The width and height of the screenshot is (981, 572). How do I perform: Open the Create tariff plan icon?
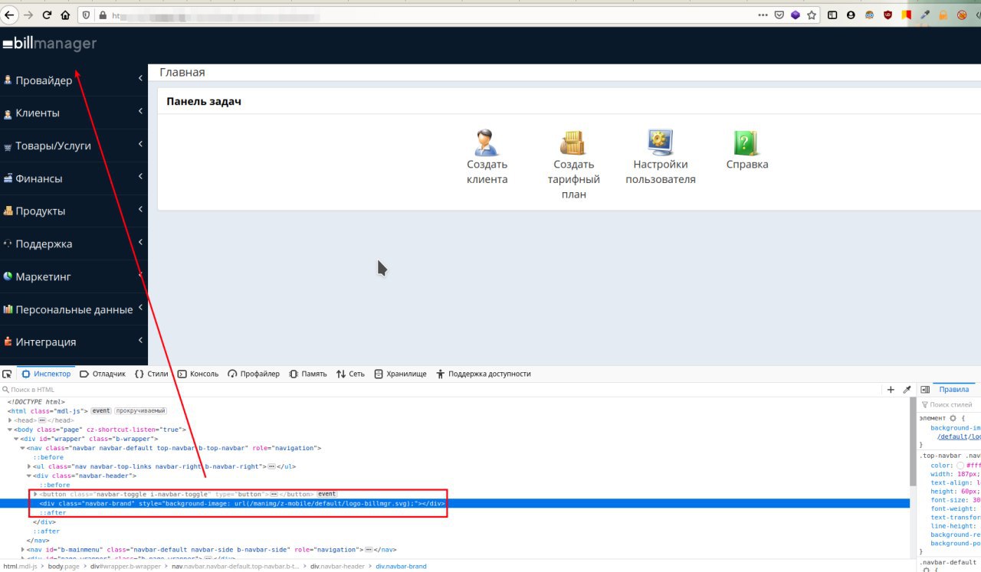573,142
